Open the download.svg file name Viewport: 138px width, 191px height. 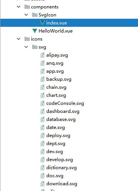[62, 184]
